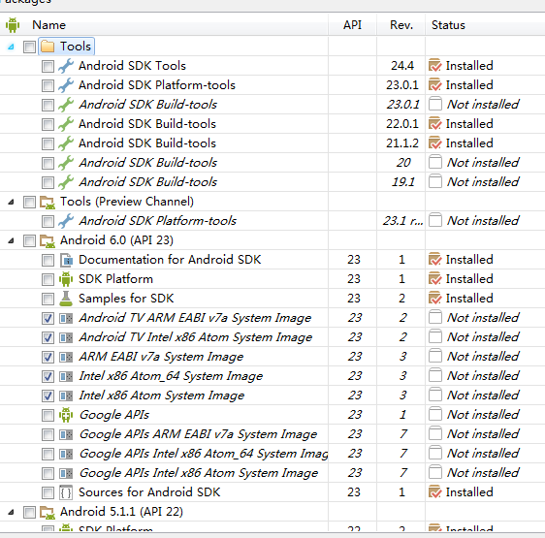The width and height of the screenshot is (545, 538).
Task: Click Installed status icon for Android SDK Tools
Action: tap(434, 65)
